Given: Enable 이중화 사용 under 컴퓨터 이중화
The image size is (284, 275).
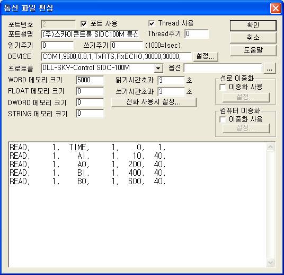Looking at the screenshot, I should (x=223, y=119).
